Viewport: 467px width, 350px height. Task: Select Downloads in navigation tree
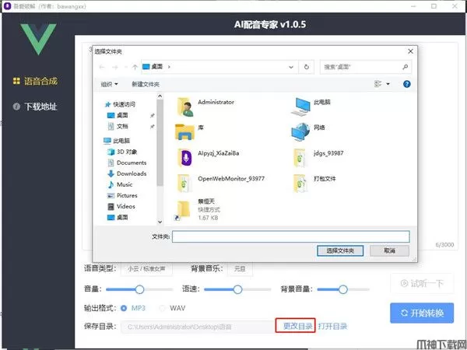click(x=127, y=173)
